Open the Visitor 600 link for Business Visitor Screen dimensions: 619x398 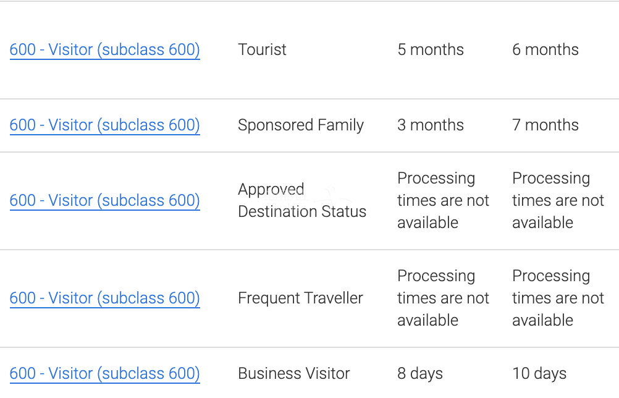point(104,373)
